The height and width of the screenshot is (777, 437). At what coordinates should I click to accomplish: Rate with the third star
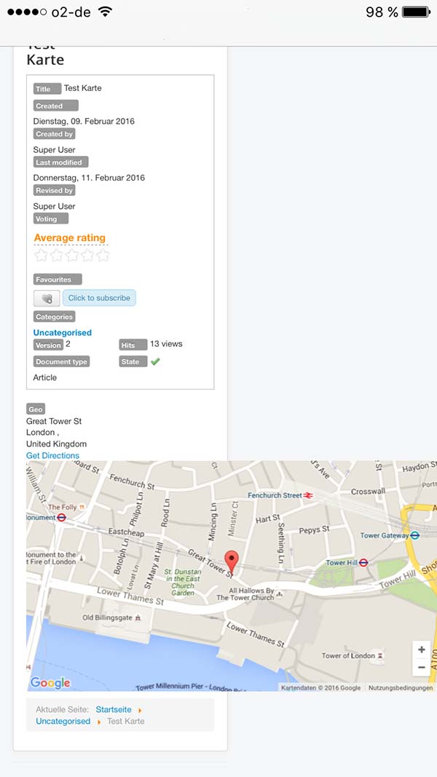click(72, 255)
